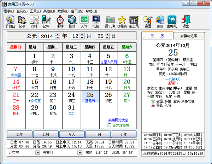This screenshot has width=212, height=164.
Task: Click the month field showing 12
Action: (76, 36)
